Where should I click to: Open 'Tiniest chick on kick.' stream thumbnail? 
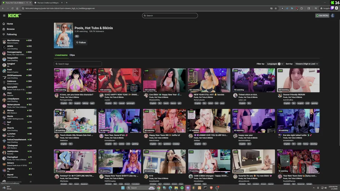click(254, 80)
